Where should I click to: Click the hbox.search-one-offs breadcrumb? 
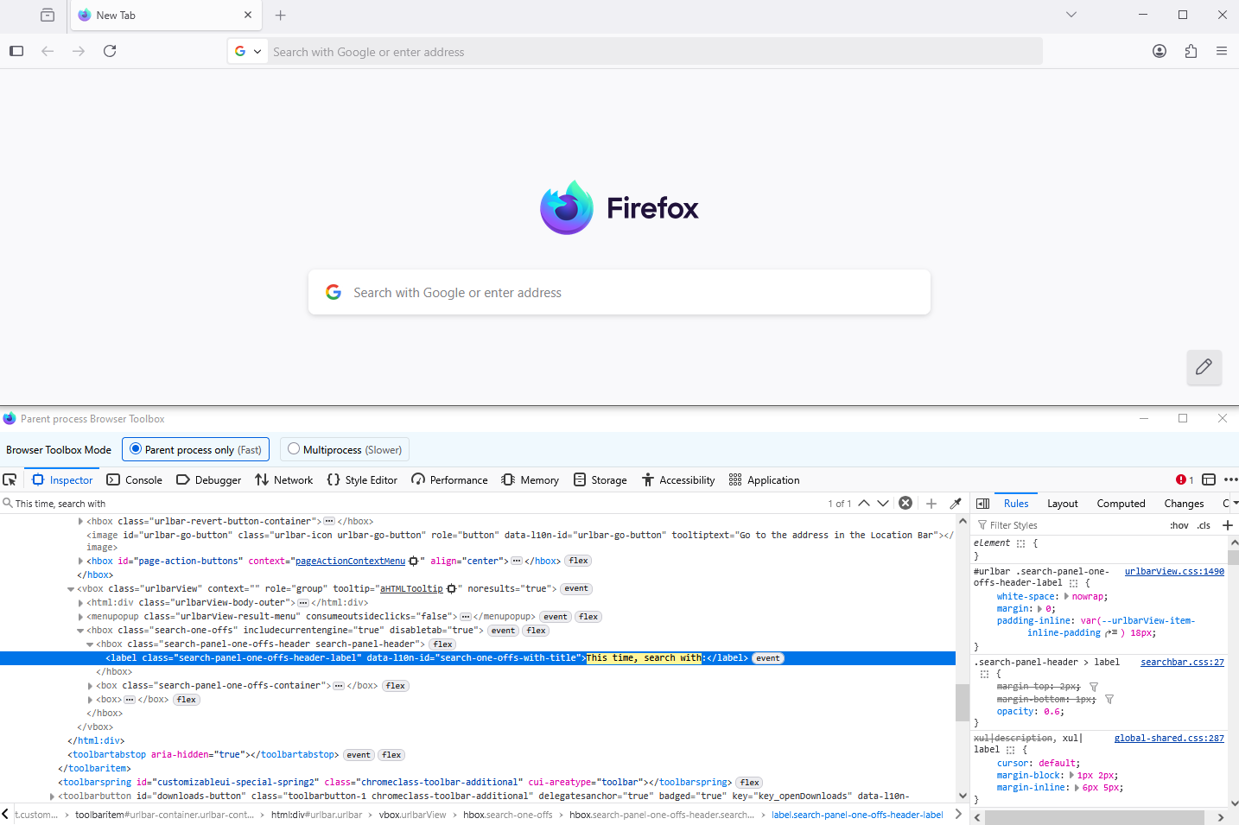pyautogui.click(x=508, y=815)
